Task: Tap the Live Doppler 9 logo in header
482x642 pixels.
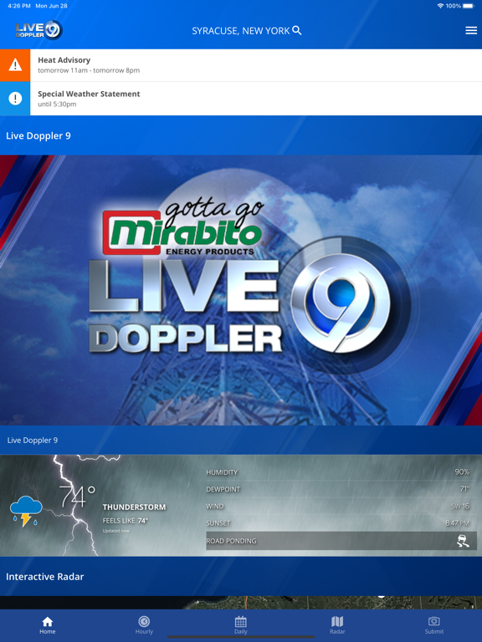Action: coord(38,30)
